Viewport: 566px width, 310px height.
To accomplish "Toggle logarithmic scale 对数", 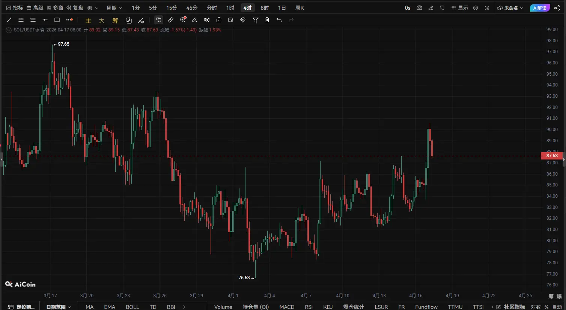I will pyautogui.click(x=536, y=307).
